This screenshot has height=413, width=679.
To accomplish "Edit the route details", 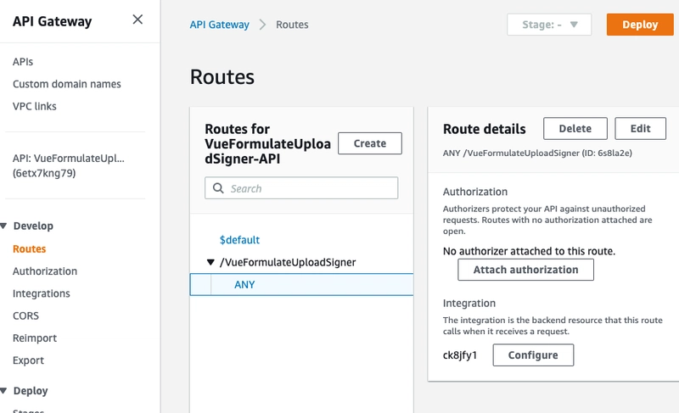I will [640, 128].
